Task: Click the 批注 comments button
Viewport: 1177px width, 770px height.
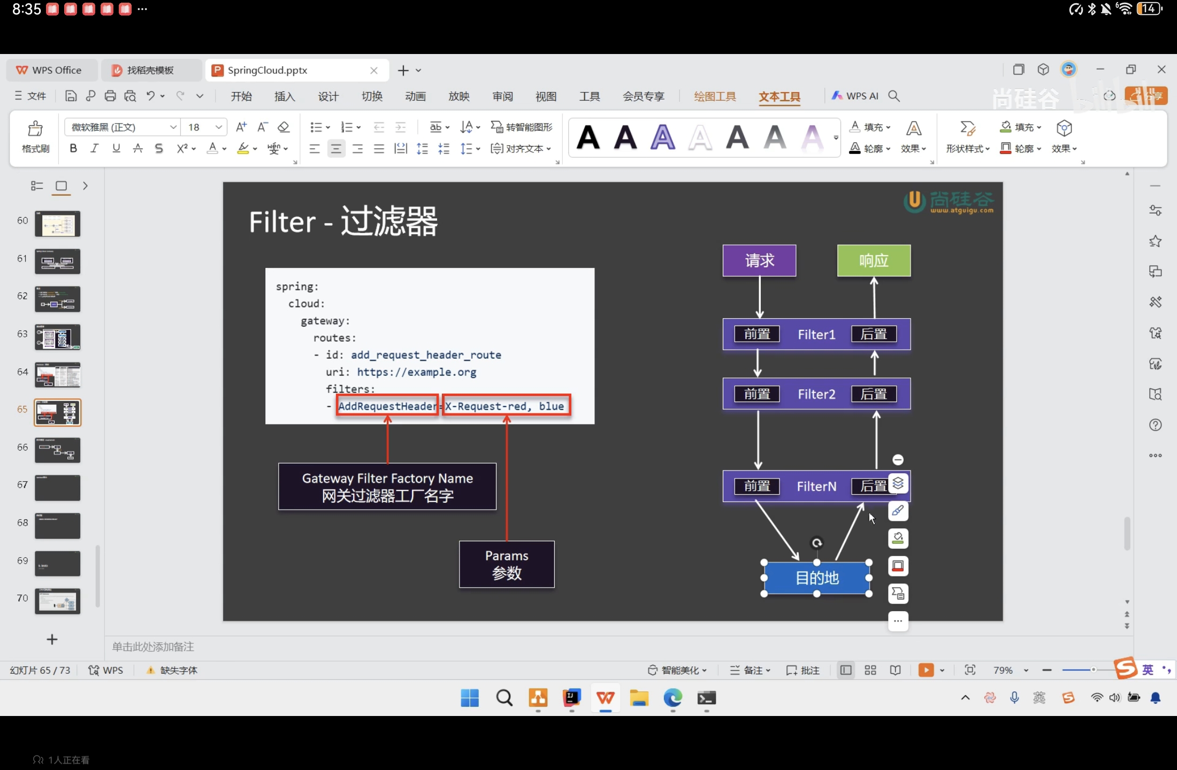Action: [x=803, y=670]
